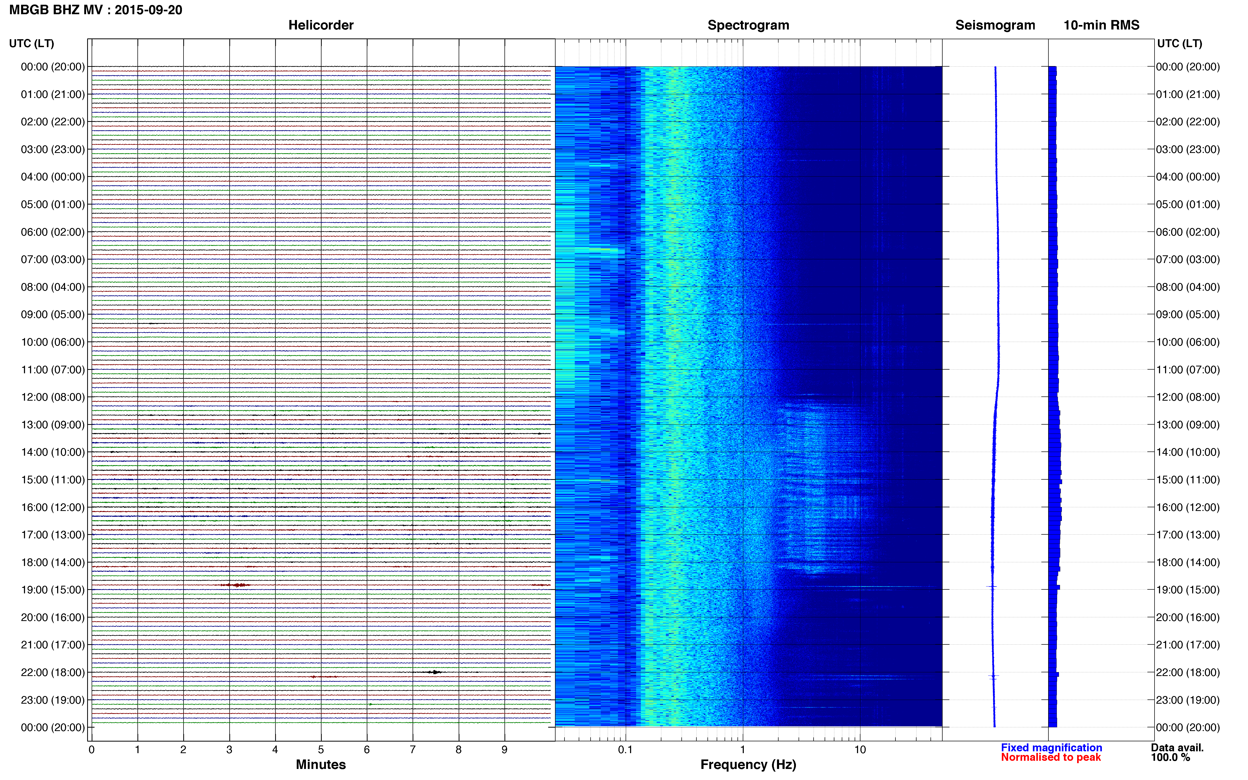Click the 'Data avail.' label
The height and width of the screenshot is (780, 1248).
click(1177, 748)
